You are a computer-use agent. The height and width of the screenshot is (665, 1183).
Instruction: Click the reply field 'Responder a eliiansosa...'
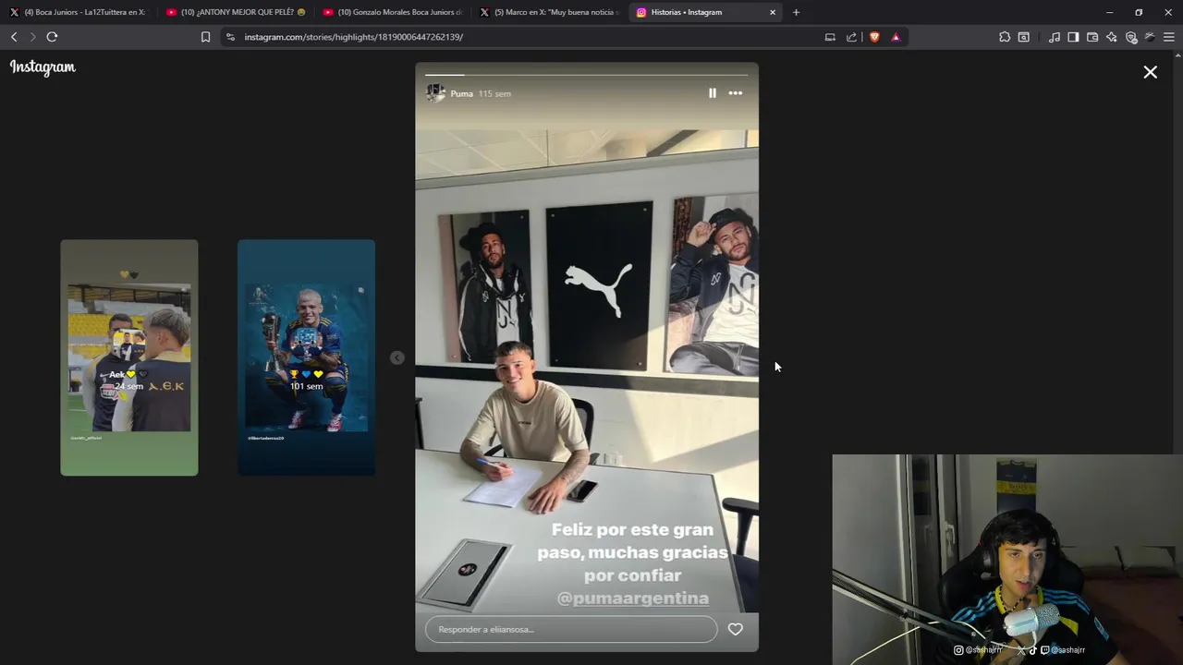pos(571,629)
